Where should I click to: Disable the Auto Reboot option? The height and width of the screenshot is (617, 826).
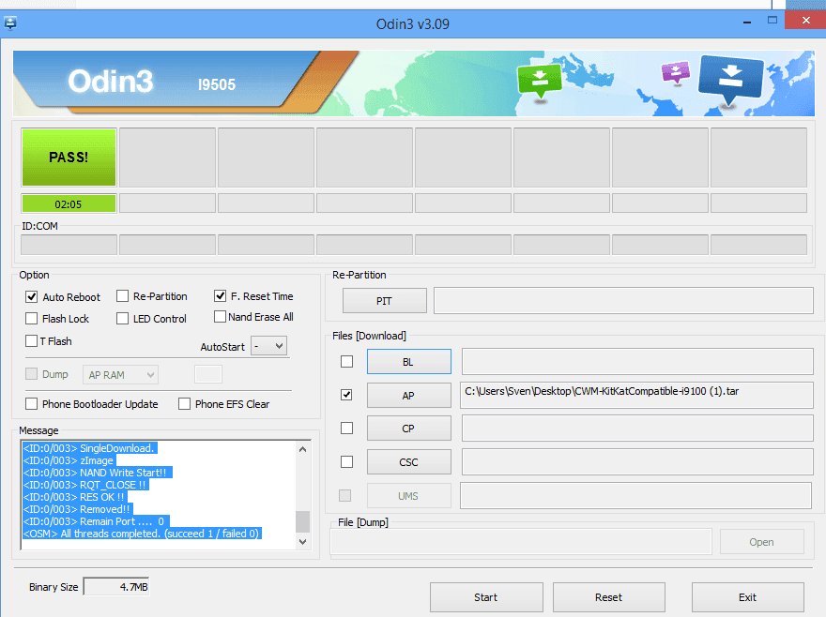(x=32, y=297)
